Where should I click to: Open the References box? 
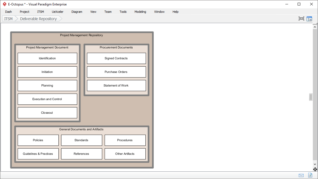[x=82, y=154]
